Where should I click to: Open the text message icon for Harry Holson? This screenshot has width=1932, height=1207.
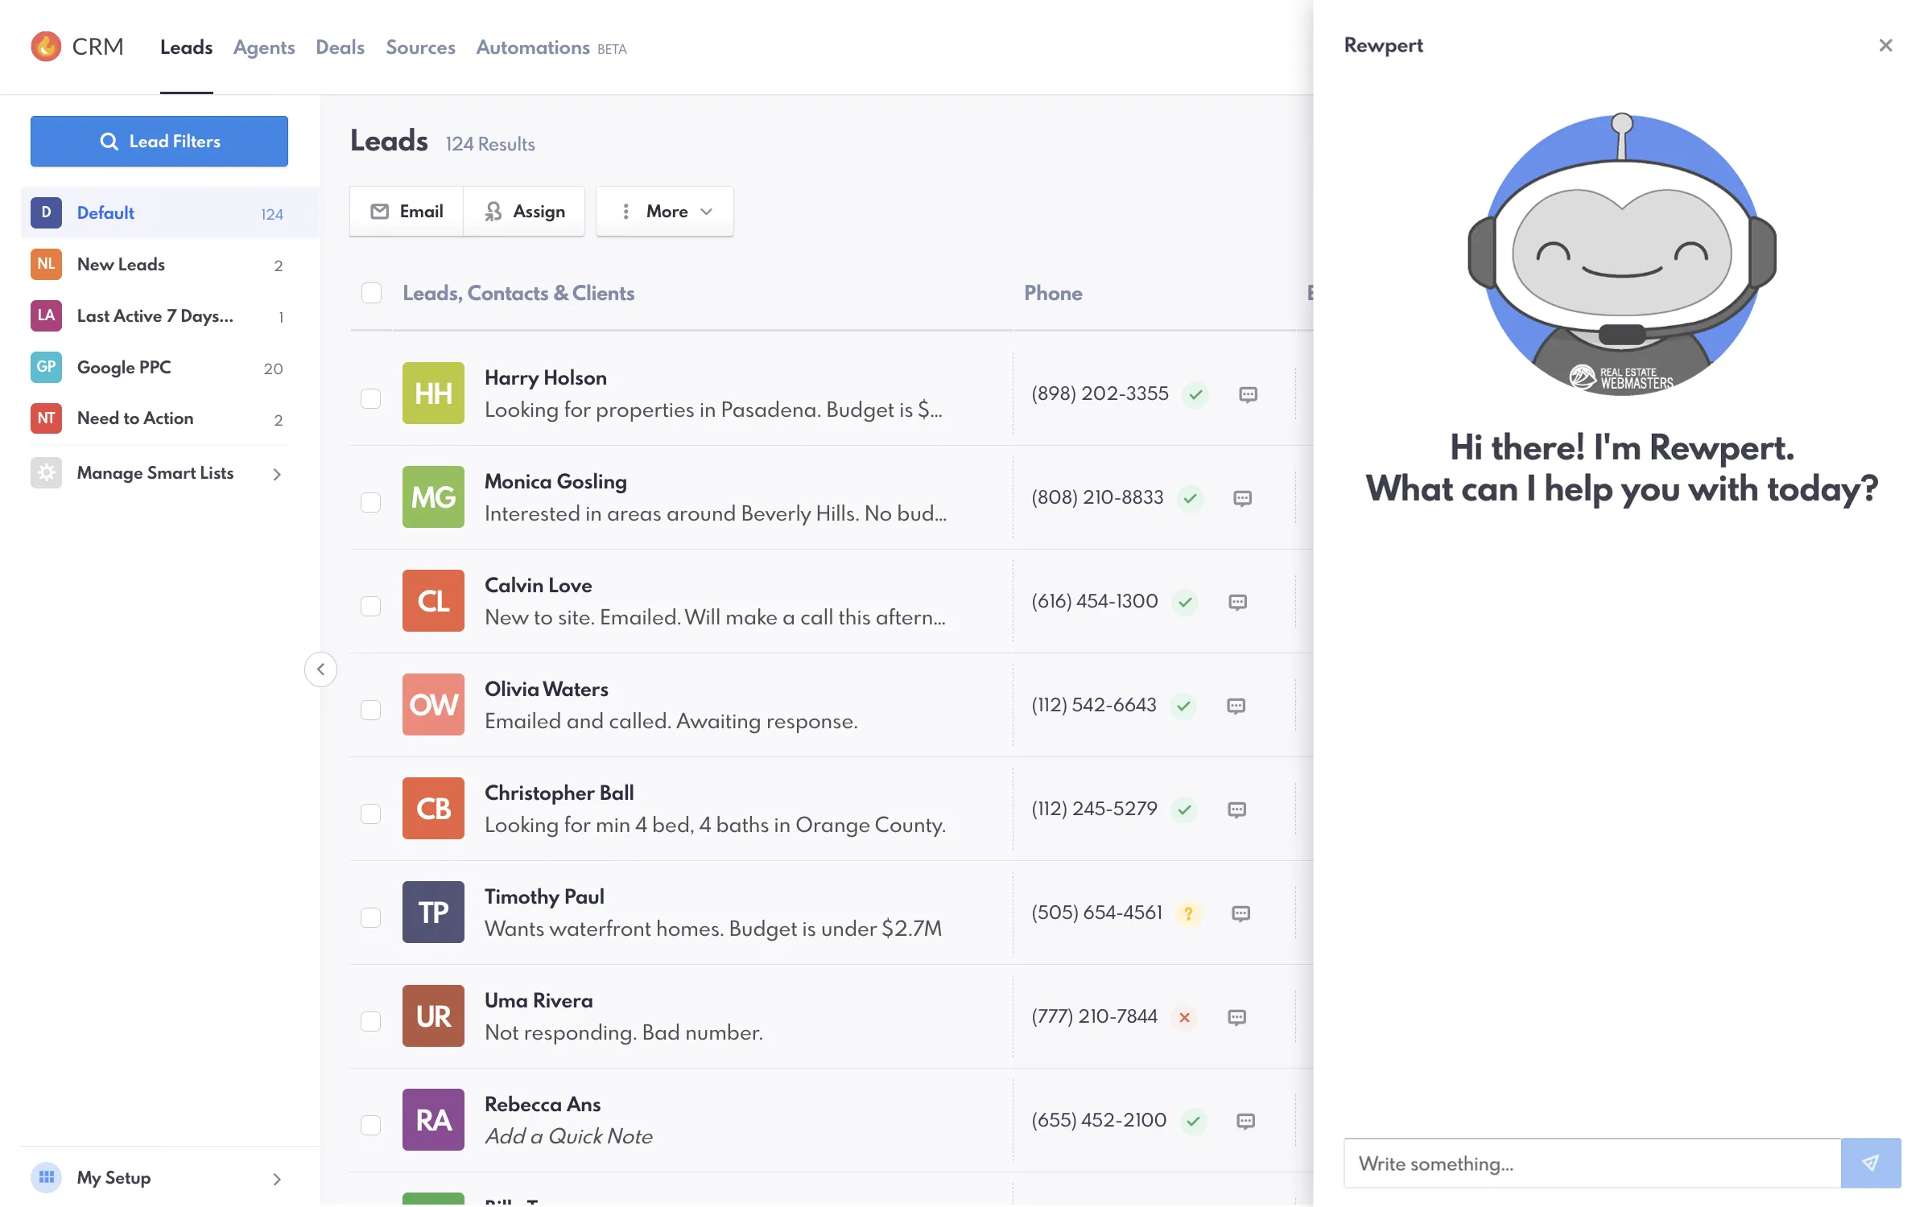(x=1248, y=394)
